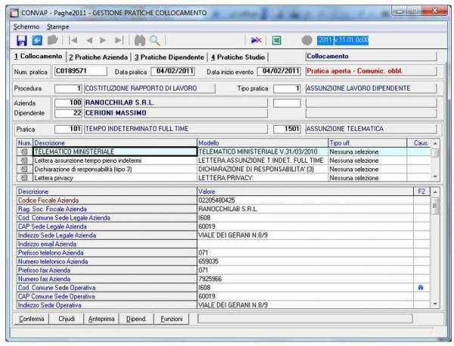Screen dimensions: 454x346
Task: Click the empty Indirizzo email Azienda value
Action: tap(305, 244)
